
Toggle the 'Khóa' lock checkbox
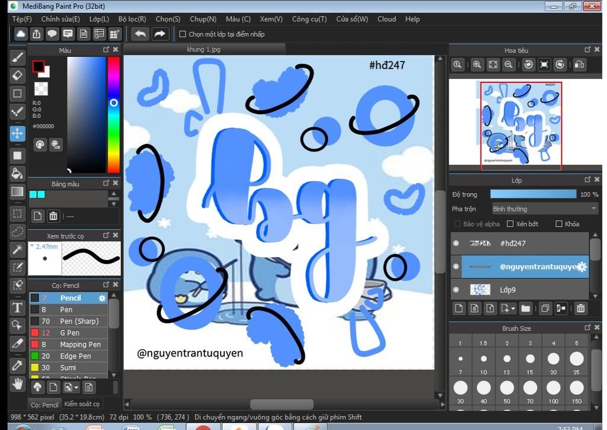pos(559,224)
